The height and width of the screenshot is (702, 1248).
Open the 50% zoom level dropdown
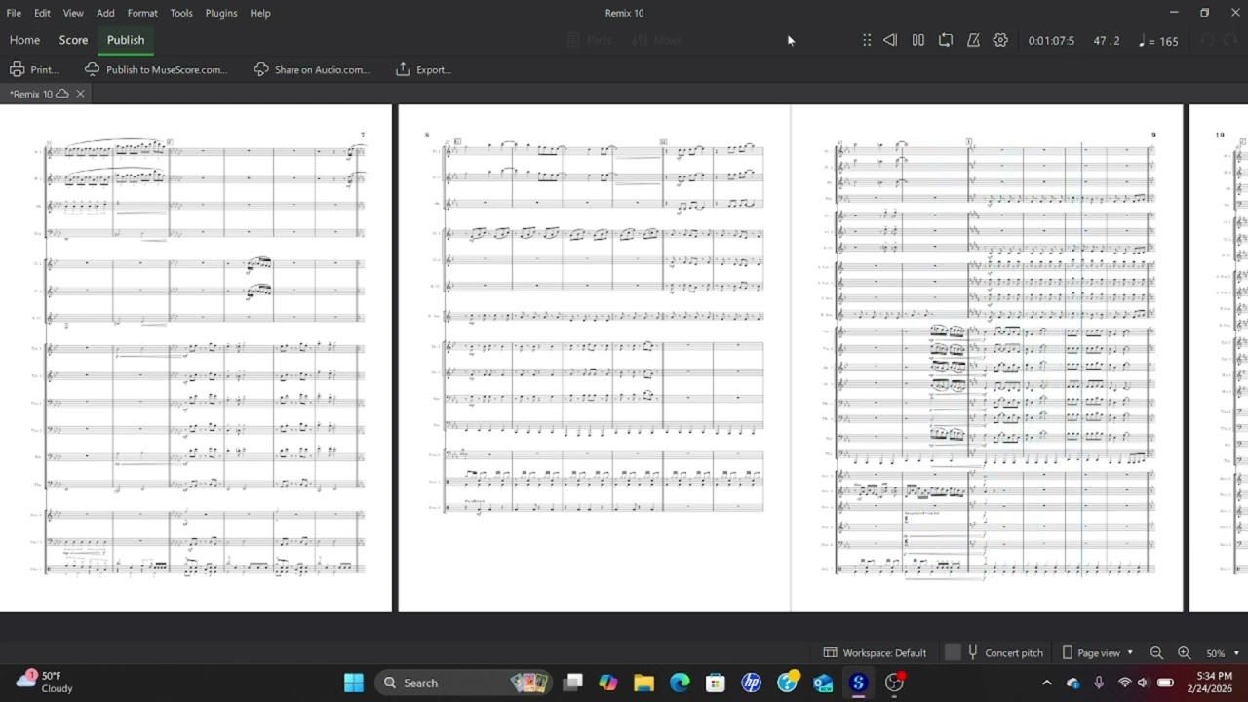1223,653
